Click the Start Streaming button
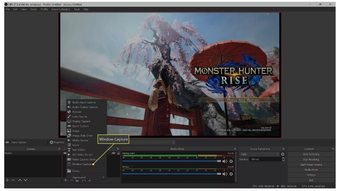This screenshot has height=191, width=340. pyautogui.click(x=311, y=154)
